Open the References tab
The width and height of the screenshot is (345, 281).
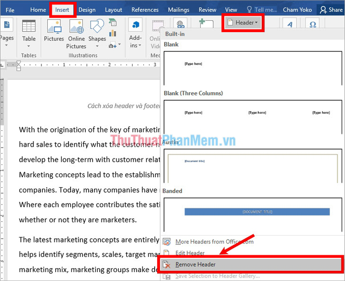pos(145,10)
